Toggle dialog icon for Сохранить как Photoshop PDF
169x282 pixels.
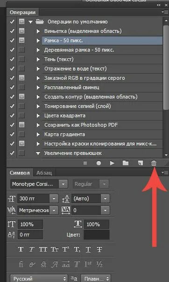[21, 125]
